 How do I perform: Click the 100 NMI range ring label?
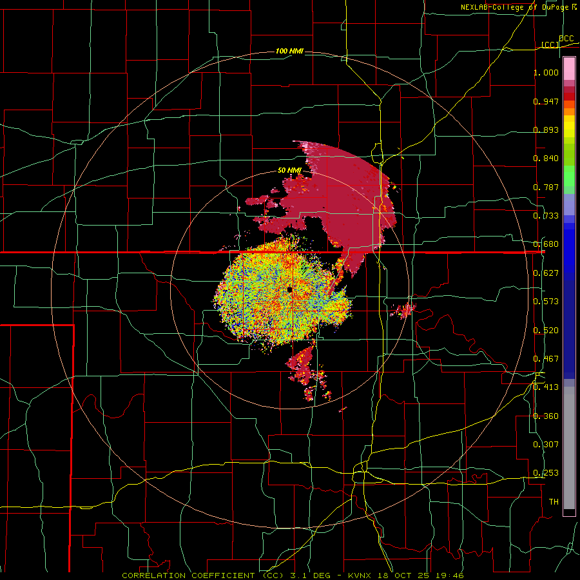289,51
